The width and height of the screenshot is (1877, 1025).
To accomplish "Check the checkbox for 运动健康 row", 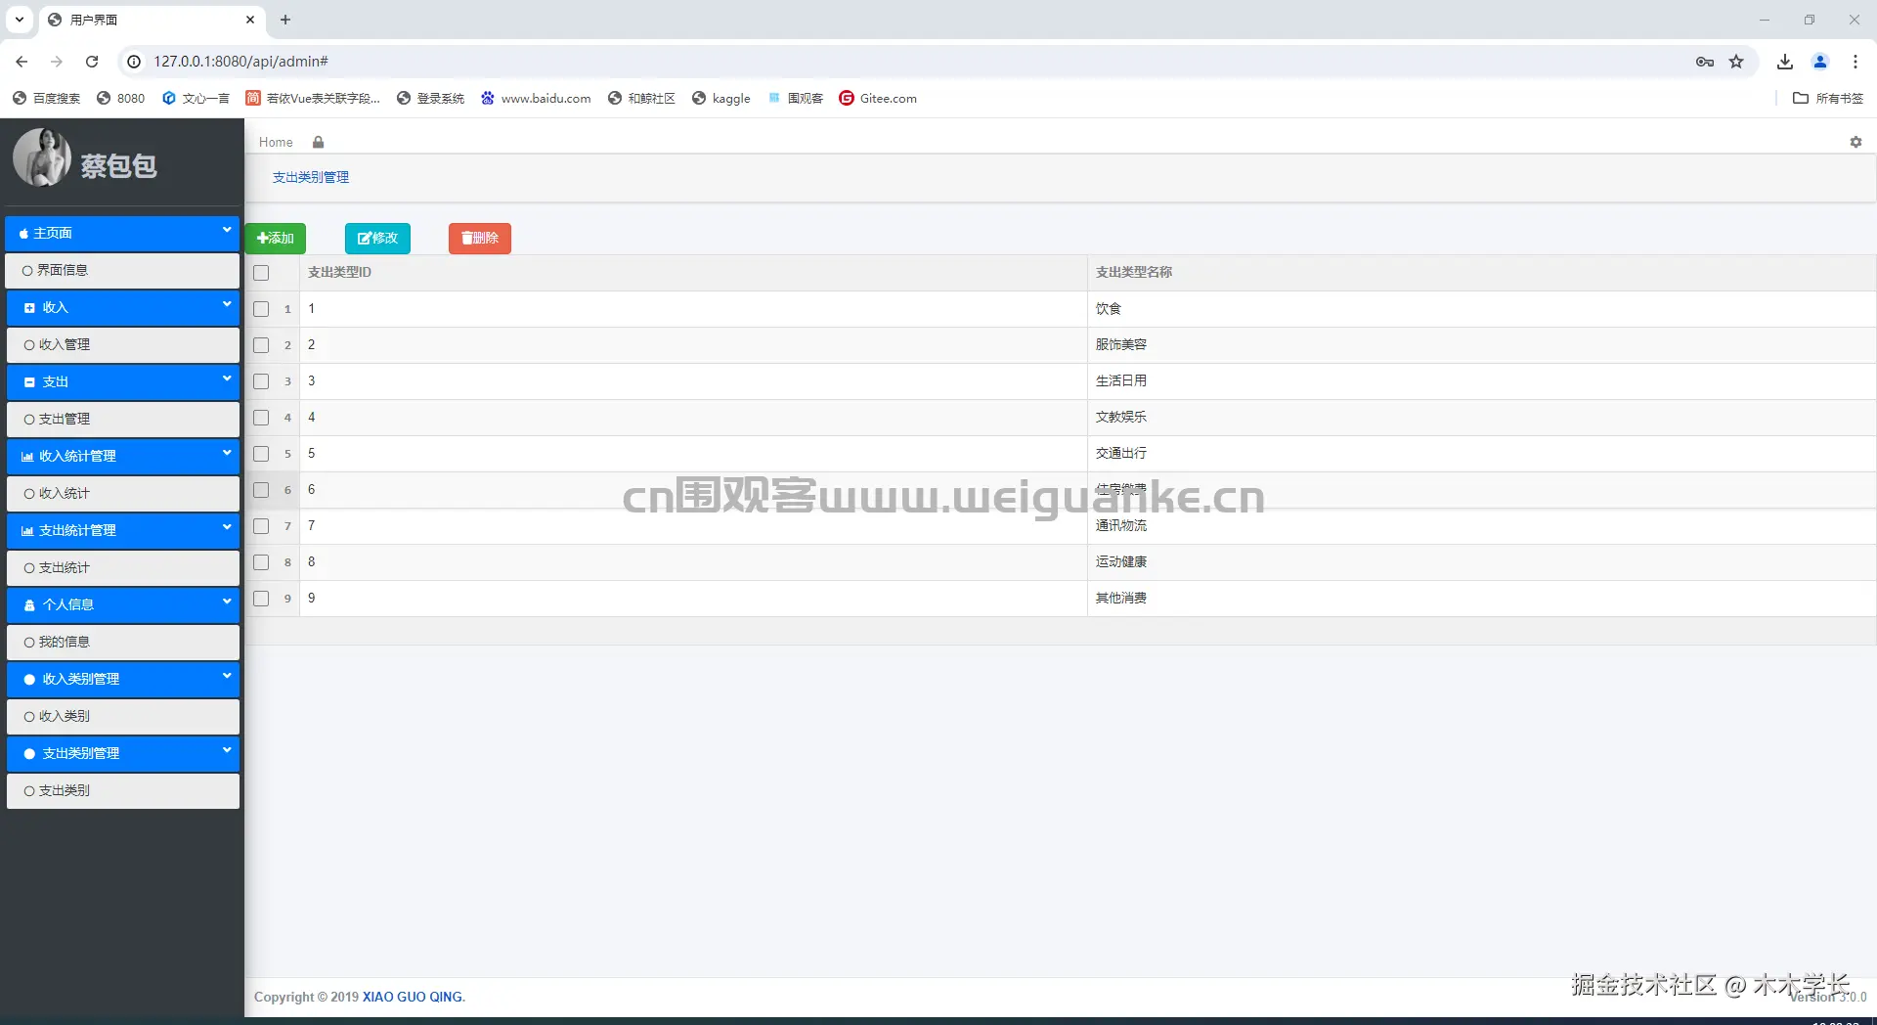I will pyautogui.click(x=260, y=562).
